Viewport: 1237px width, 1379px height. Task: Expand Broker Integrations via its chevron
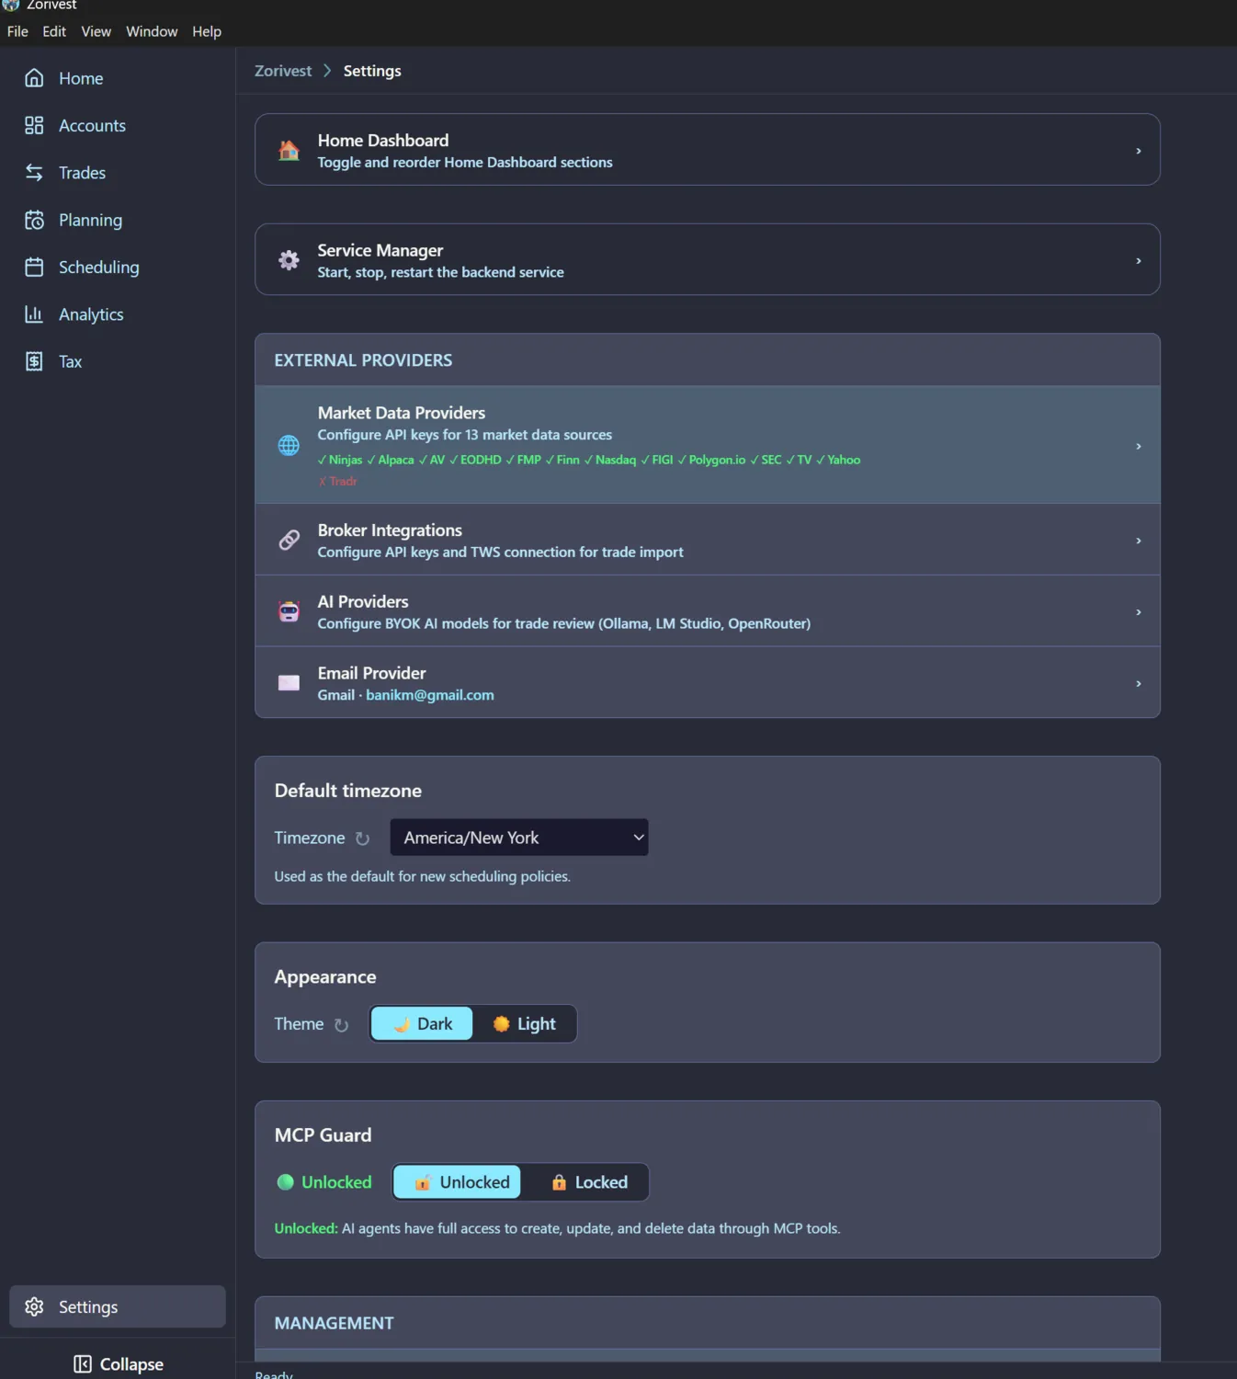[1139, 541]
